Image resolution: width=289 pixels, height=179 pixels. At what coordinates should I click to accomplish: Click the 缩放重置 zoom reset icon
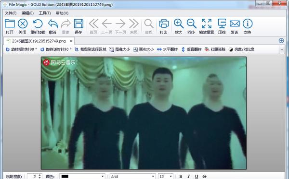[207, 24]
